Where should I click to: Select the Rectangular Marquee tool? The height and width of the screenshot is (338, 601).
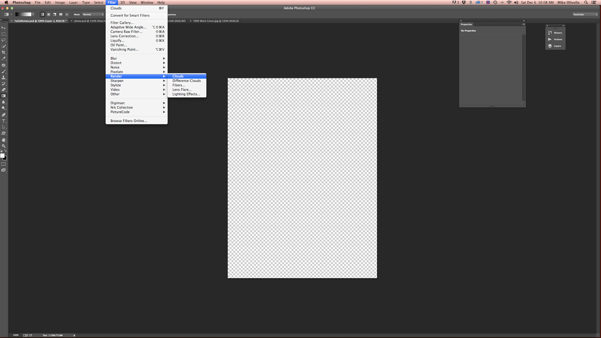coord(4,34)
